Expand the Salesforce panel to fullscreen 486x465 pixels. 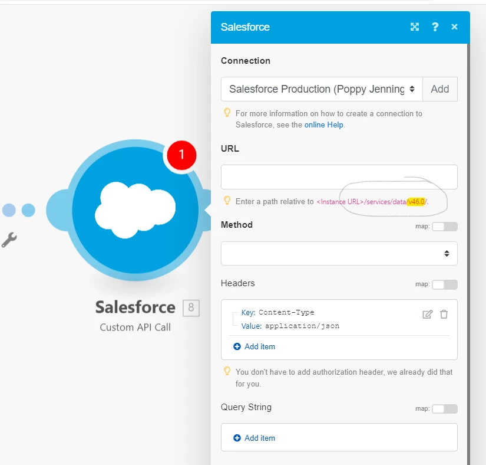(415, 27)
